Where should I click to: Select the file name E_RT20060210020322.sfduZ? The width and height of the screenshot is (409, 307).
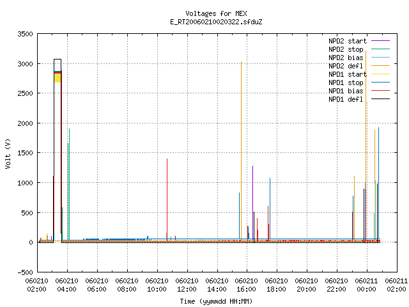tap(216, 22)
